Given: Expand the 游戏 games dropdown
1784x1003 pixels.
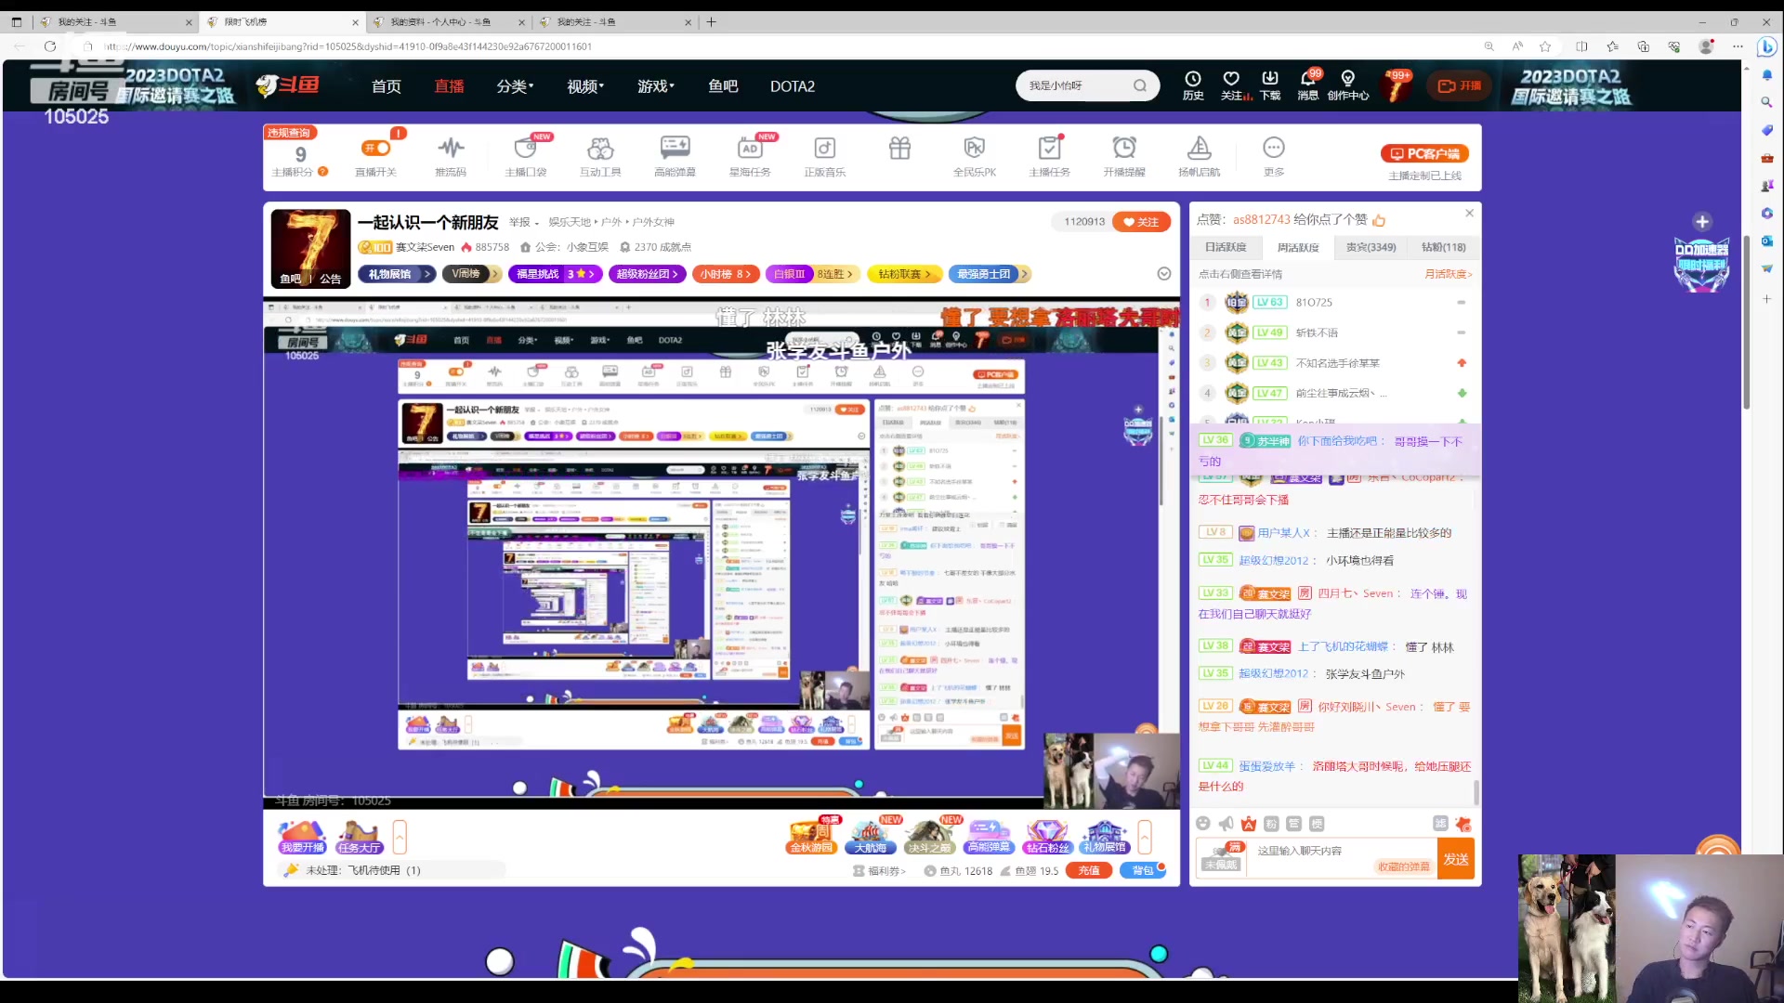Looking at the screenshot, I should pos(656,86).
